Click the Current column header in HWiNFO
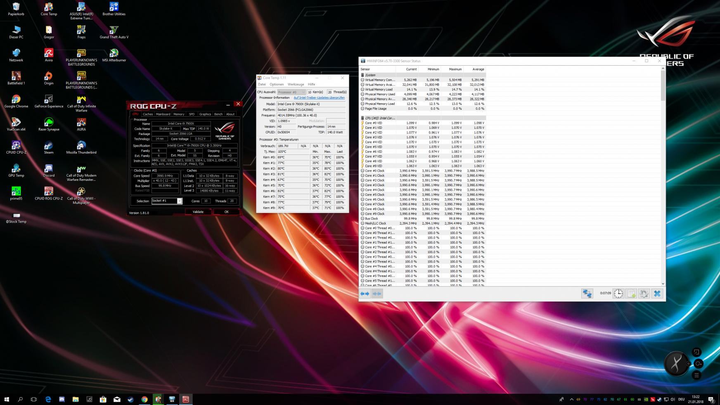Image resolution: width=720 pixels, height=405 pixels. (407, 69)
